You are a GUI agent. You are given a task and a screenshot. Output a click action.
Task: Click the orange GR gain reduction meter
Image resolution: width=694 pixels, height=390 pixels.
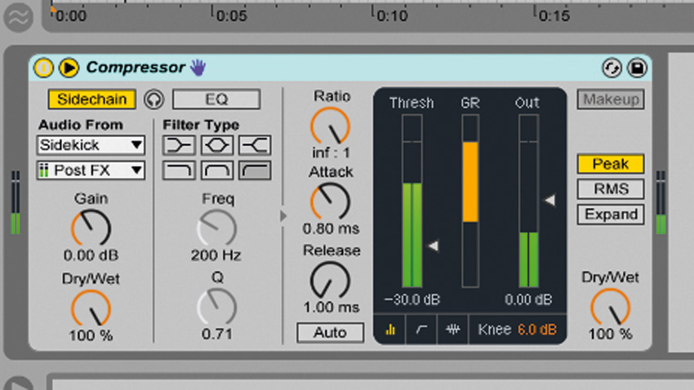click(x=470, y=182)
